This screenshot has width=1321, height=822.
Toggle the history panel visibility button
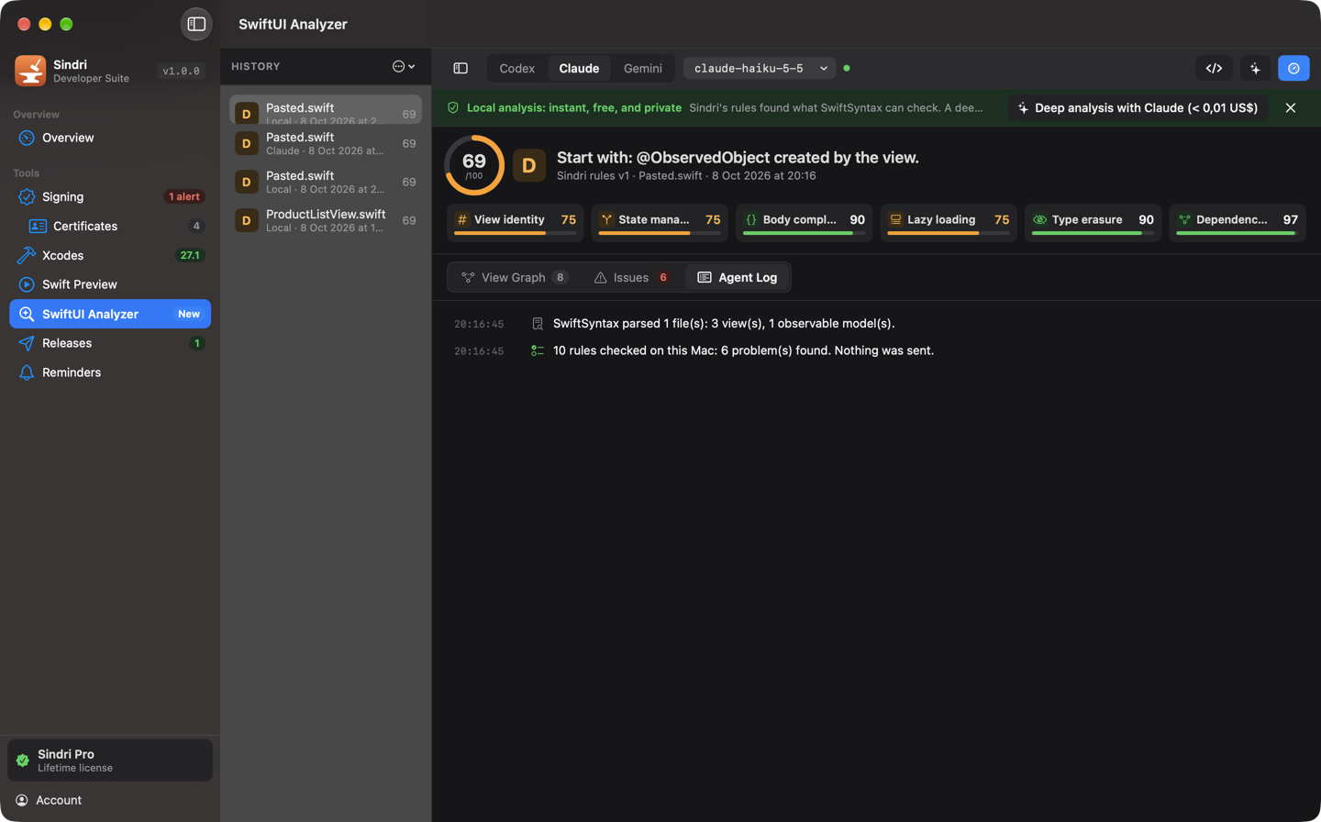pyautogui.click(x=461, y=68)
